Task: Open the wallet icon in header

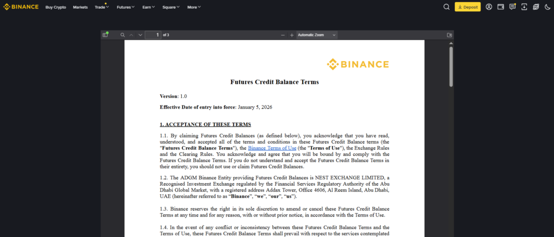Action: [500, 6]
